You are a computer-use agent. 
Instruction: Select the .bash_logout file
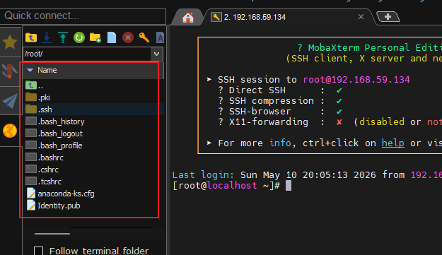coord(93,134)
